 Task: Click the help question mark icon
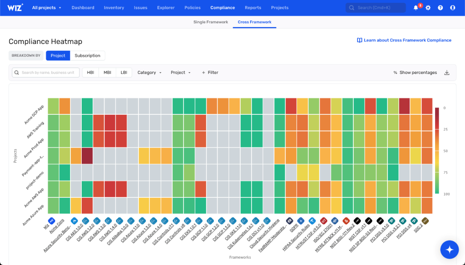pyautogui.click(x=440, y=8)
